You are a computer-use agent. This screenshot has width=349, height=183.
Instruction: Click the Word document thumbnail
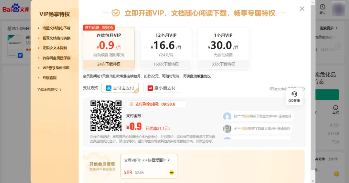point(15,46)
